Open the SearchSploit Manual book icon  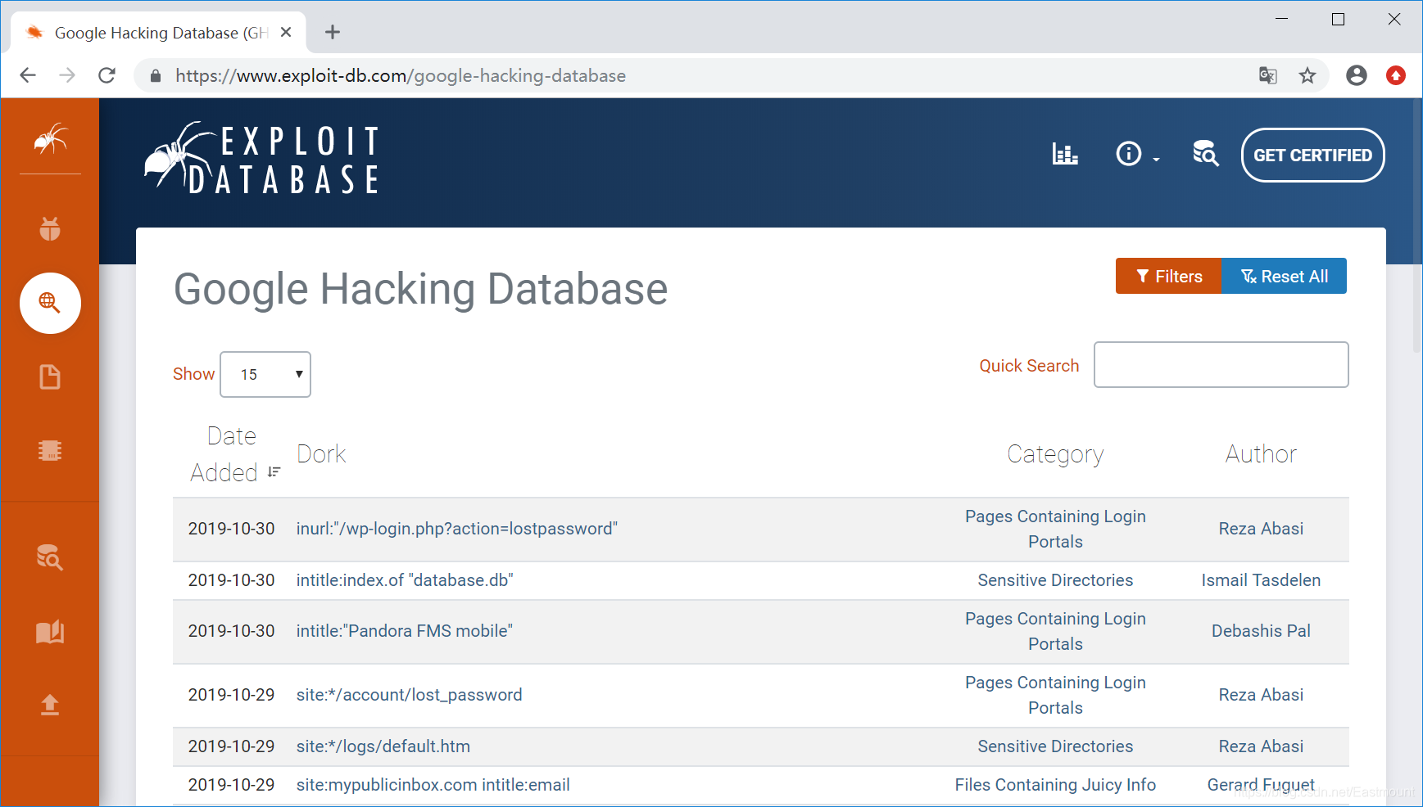coord(50,632)
